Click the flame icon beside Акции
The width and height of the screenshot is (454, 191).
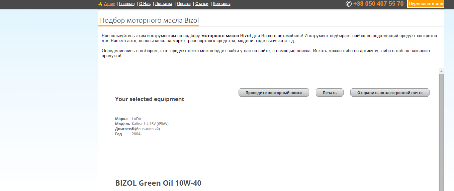[x=100, y=4]
